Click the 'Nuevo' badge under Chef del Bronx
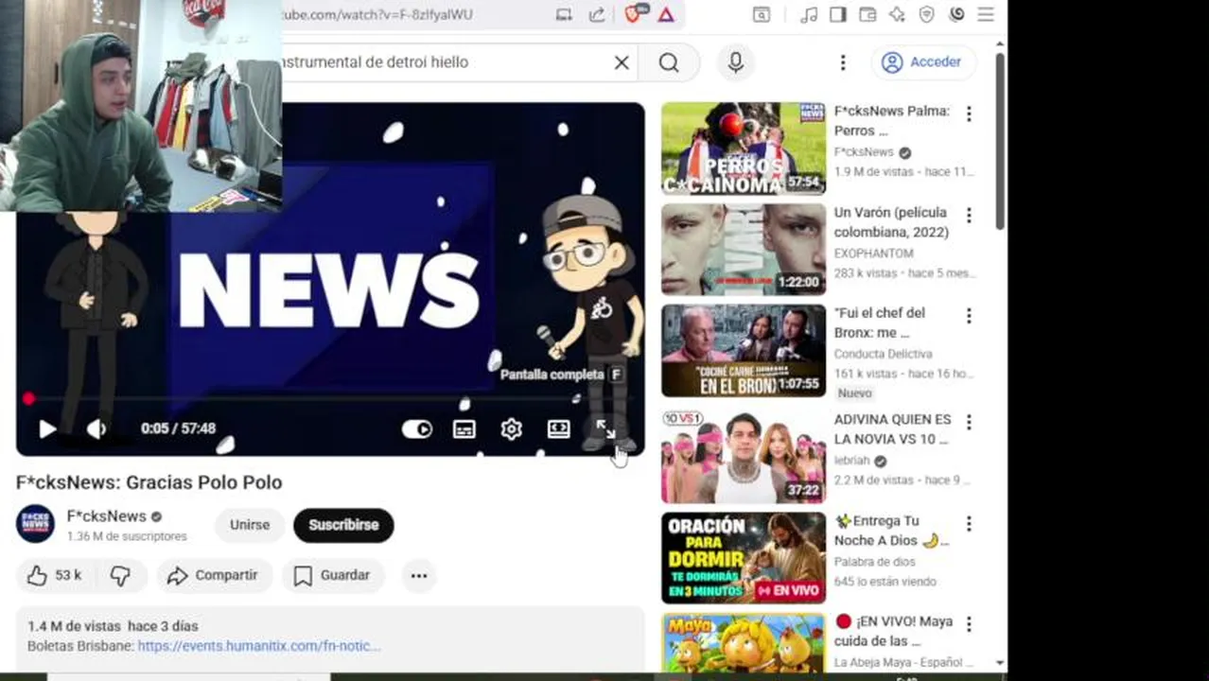The width and height of the screenshot is (1209, 681). coord(854,393)
